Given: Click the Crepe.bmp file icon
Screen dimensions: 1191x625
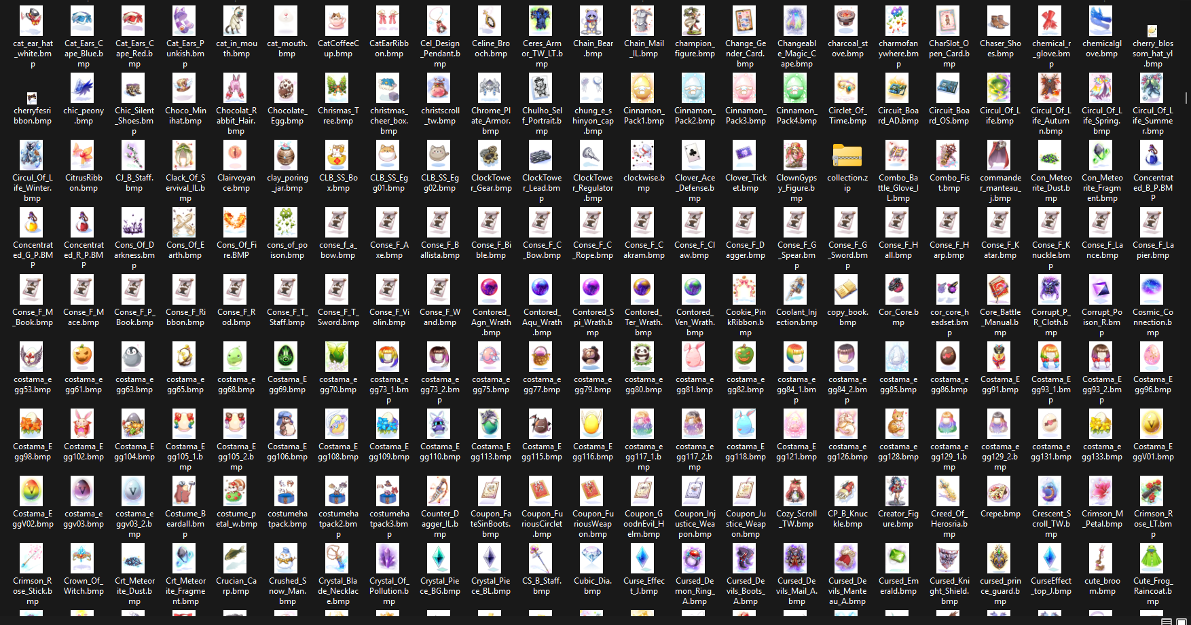Looking at the screenshot, I should click(x=1000, y=493).
